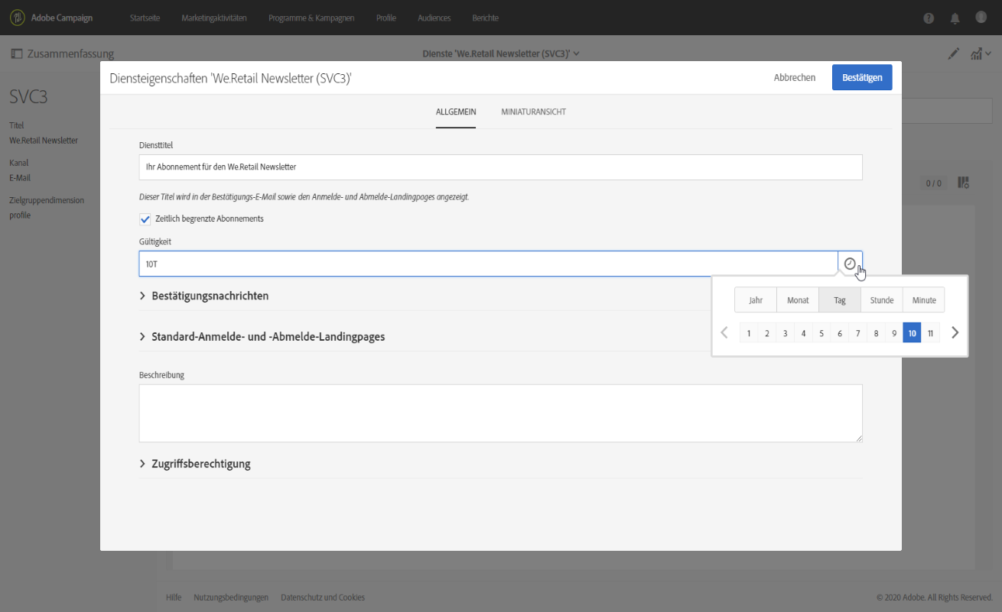Open the Hilfe footer link
The image size is (1002, 612).
[174, 597]
